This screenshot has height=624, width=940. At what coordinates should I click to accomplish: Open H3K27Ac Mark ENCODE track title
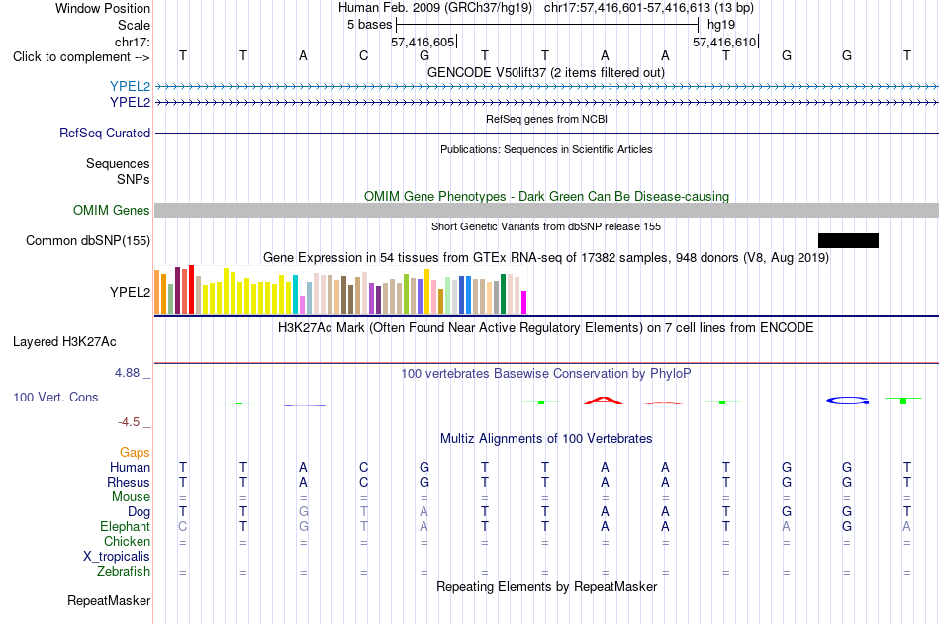click(x=546, y=328)
